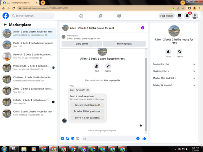Attach a photo using image icon
The width and height of the screenshot is (203, 152).
(68, 139)
